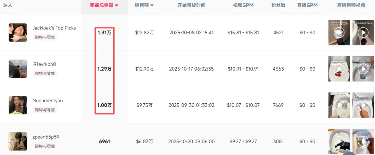Play first video in Nunumeetyou row
Viewport: 375px width, 155px height.
point(339,105)
